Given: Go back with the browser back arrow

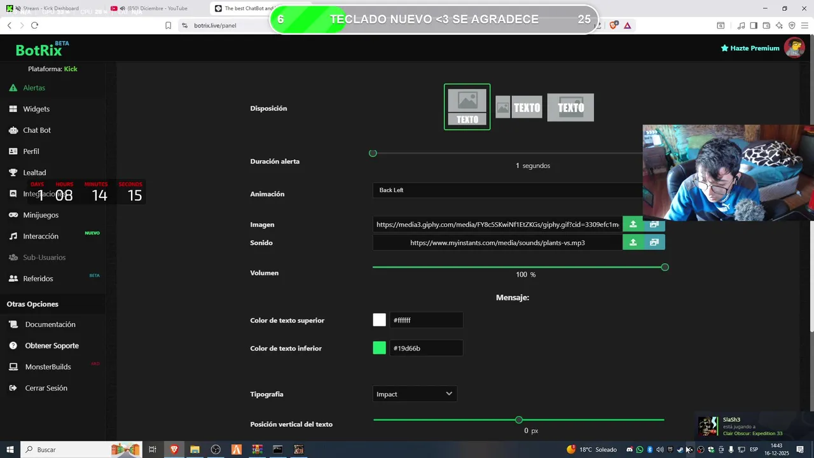Looking at the screenshot, I should point(9,25).
